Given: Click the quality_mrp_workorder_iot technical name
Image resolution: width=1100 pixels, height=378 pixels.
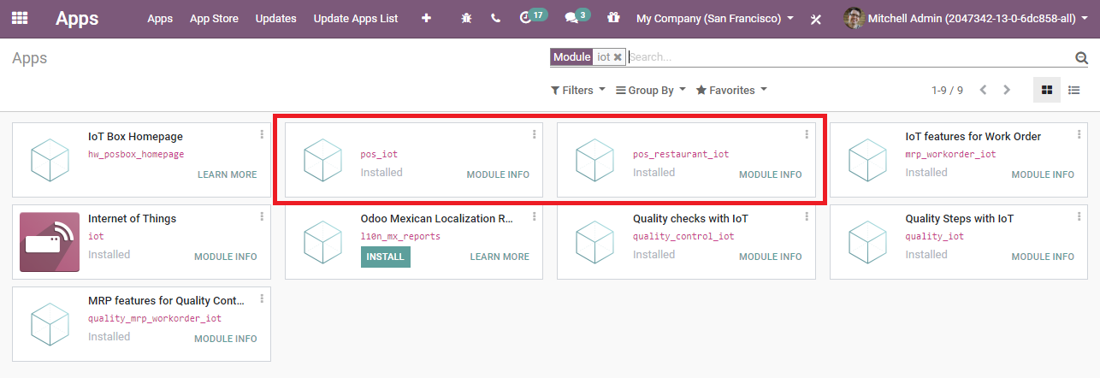Looking at the screenshot, I should click(x=155, y=319).
